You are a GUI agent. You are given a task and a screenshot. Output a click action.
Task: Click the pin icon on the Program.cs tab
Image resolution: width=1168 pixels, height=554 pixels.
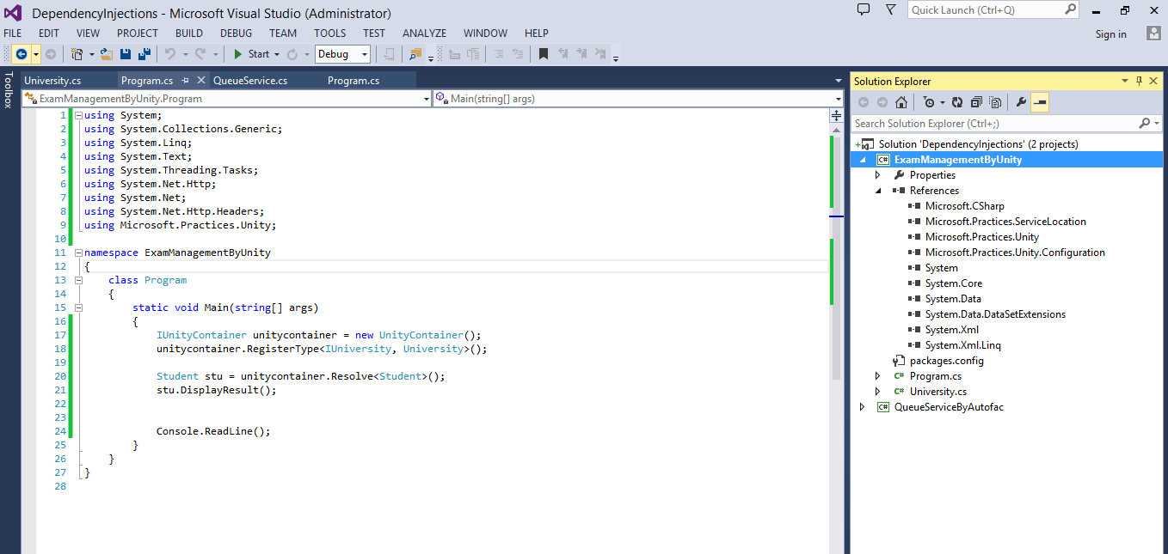[185, 81]
